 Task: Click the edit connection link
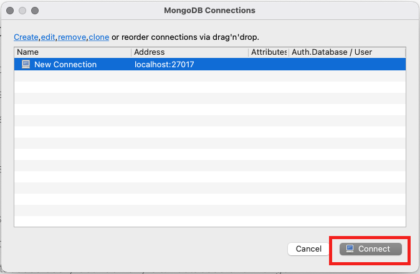(x=48, y=37)
